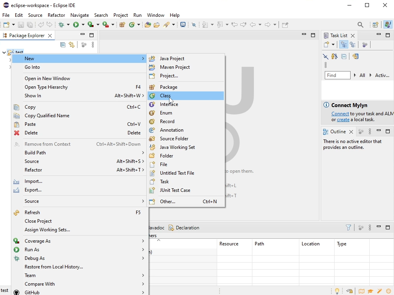This screenshot has width=394, height=295.
Task: Click the filter funnel icon in the bottom panel
Action: coord(348,227)
